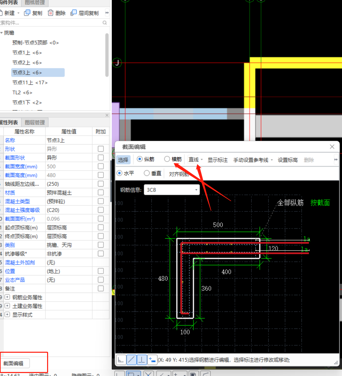The height and width of the screenshot is (376, 342).
Task: Select the 纵筋 radio button
Action: pyautogui.click(x=140, y=159)
